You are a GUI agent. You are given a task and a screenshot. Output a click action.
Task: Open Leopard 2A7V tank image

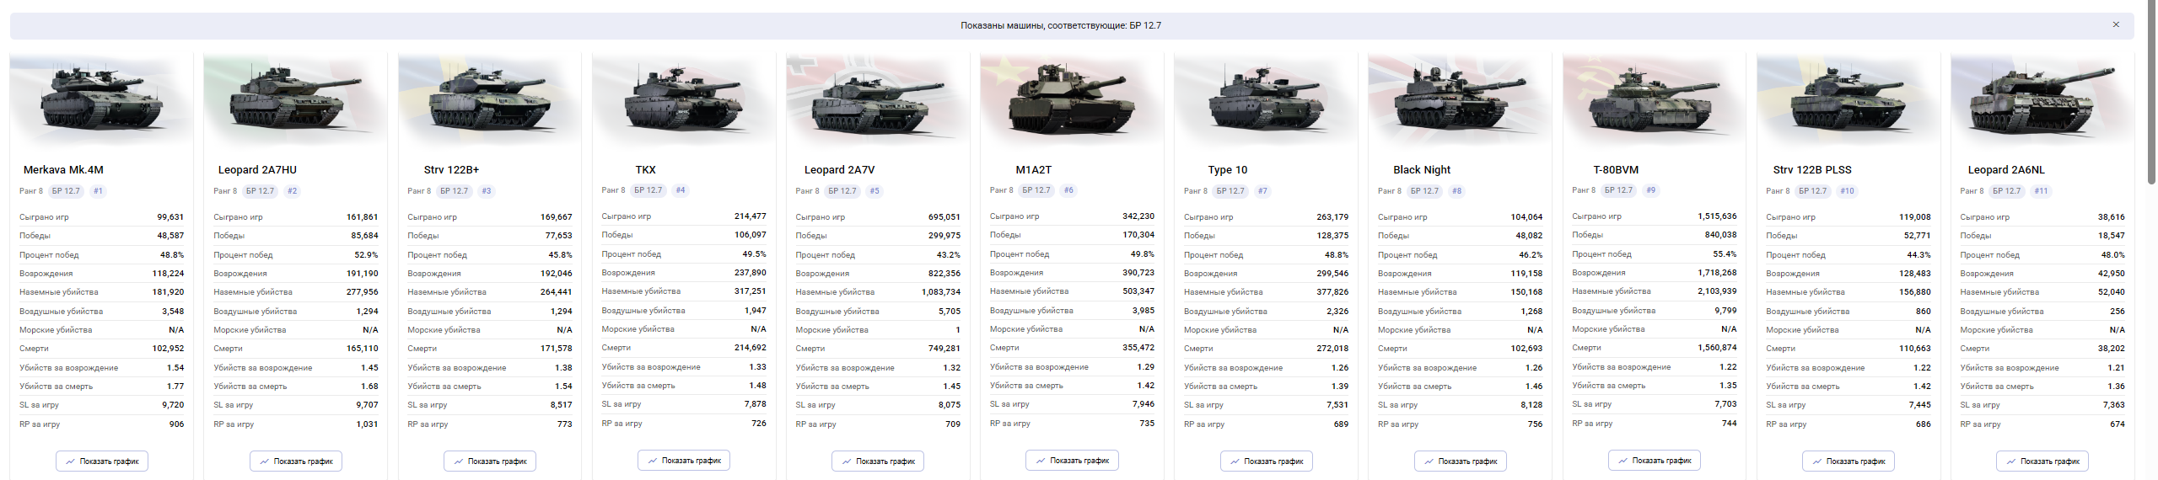pos(878,99)
